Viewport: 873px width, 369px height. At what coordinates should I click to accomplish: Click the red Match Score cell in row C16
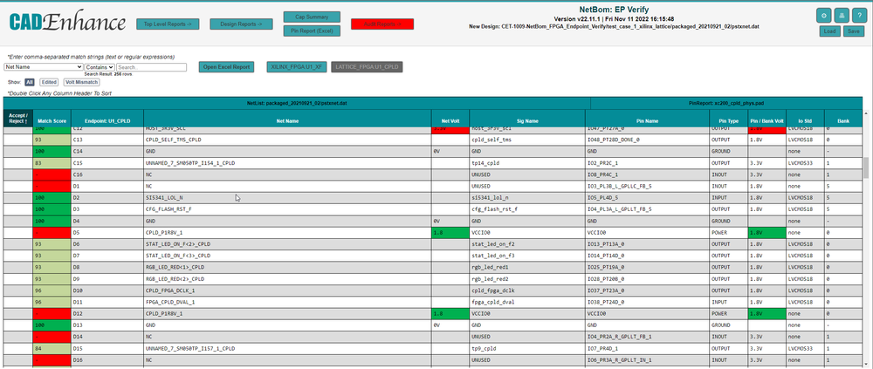[52, 174]
